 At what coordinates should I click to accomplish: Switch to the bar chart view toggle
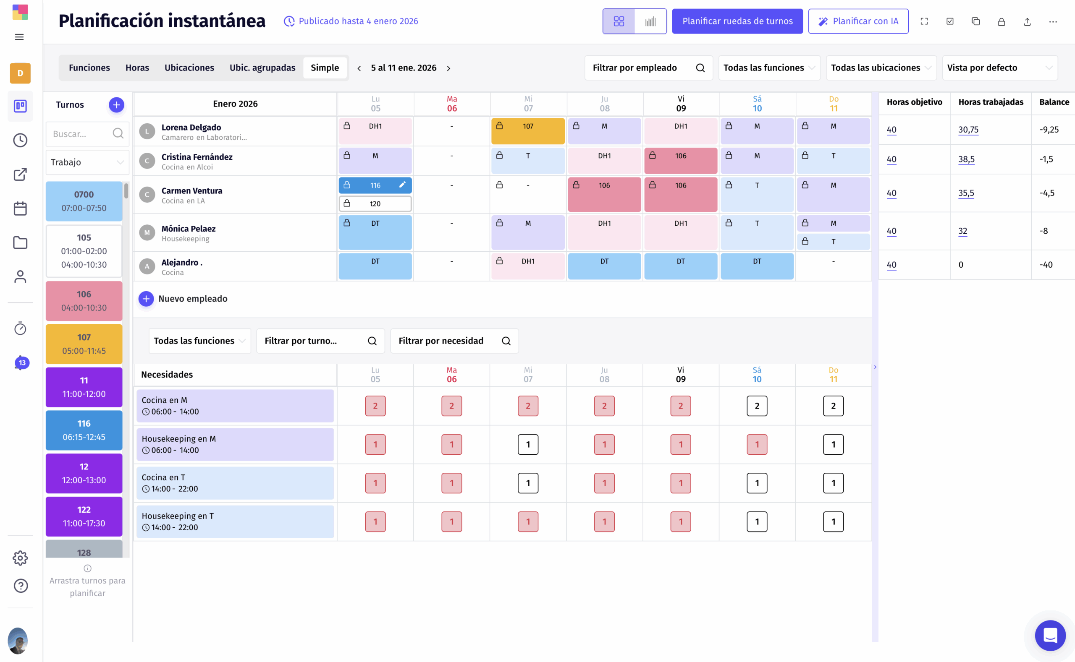[650, 21]
